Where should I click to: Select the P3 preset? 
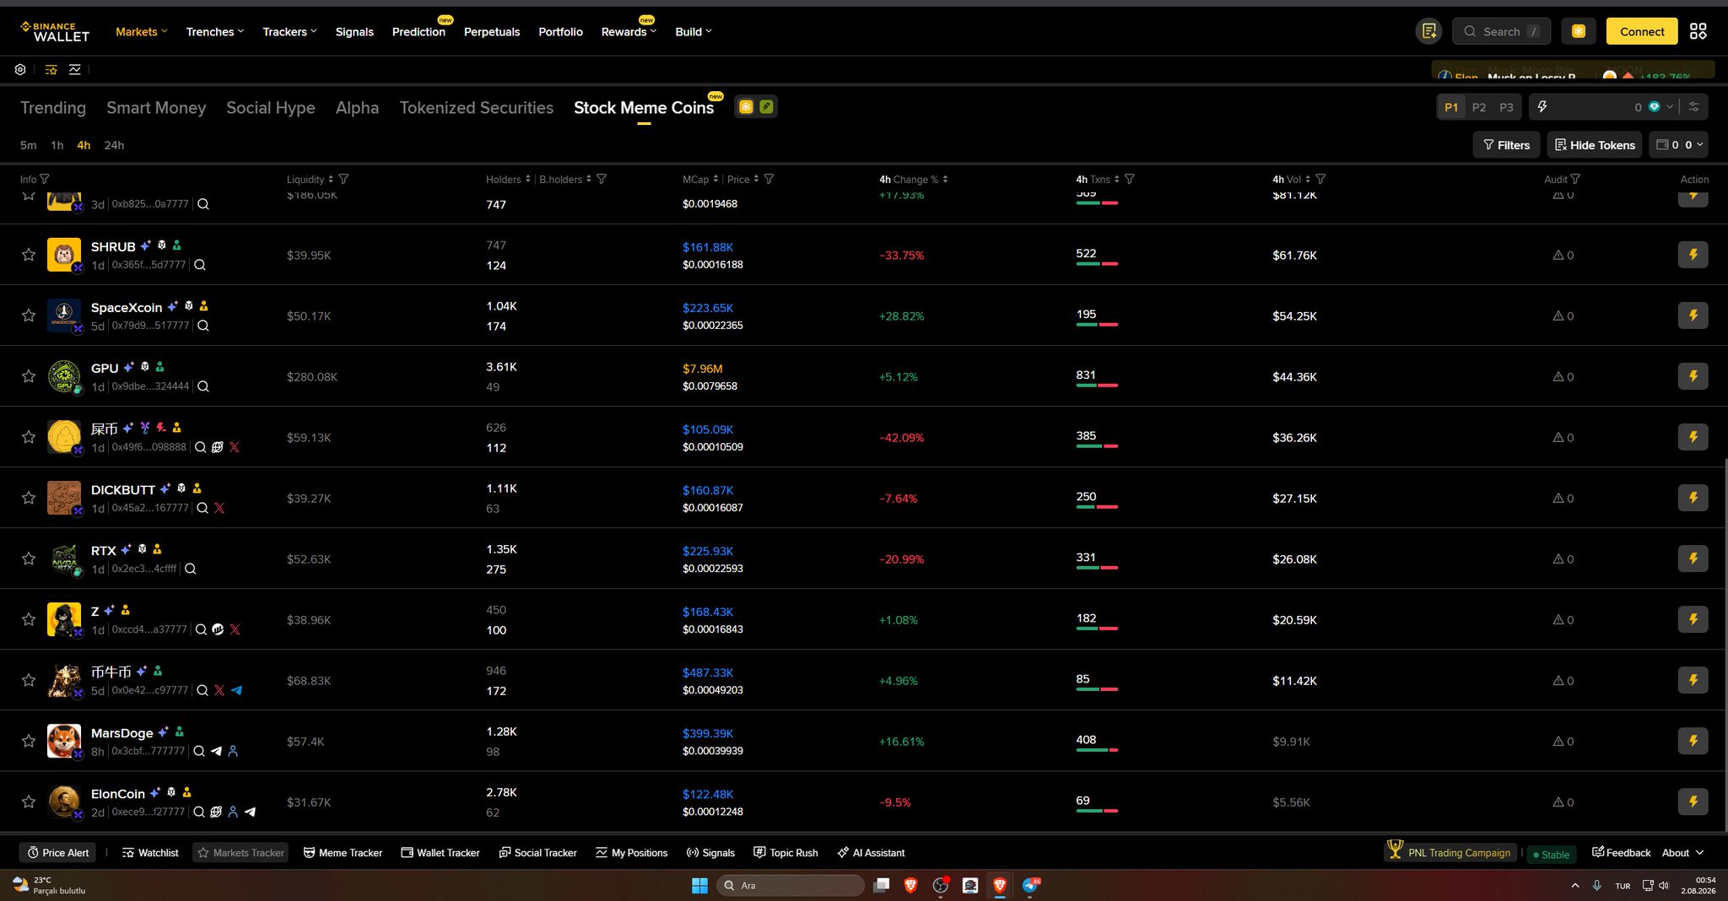point(1506,107)
